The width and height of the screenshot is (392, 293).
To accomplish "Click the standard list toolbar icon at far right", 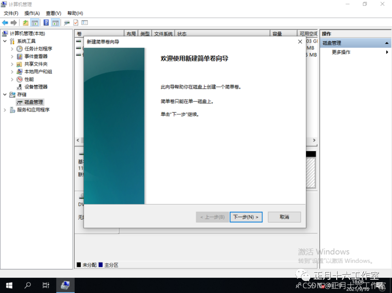I will [84, 22].
